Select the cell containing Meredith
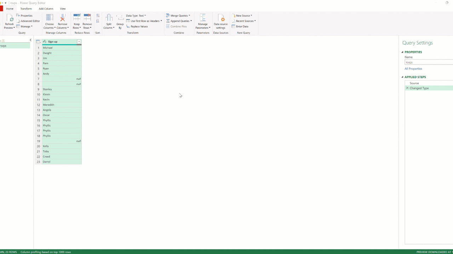 pos(62,105)
